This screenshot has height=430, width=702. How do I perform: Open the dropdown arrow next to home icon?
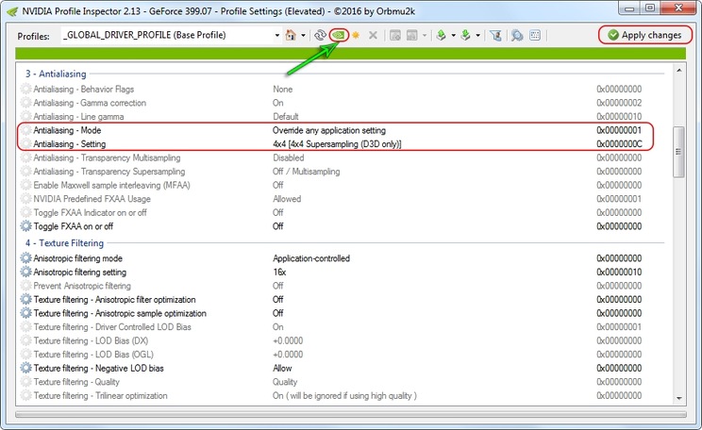tap(303, 35)
